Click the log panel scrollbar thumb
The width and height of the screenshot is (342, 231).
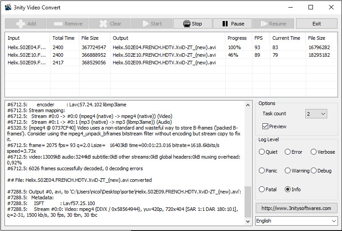tap(248, 202)
